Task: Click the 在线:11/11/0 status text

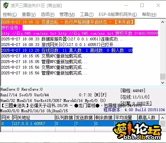Action: (135, 97)
